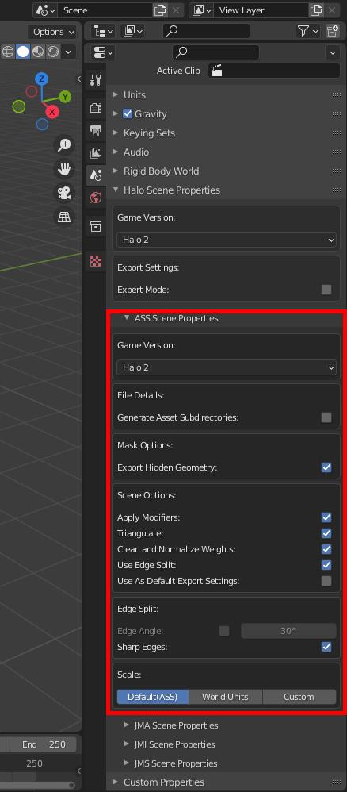
Task: Select rendered viewport shading
Action: pyautogui.click(x=53, y=52)
